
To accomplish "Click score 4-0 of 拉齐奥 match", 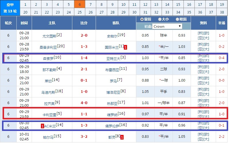I will (x=84, y=103).
